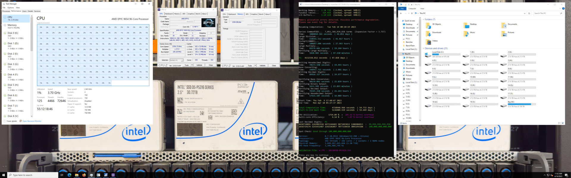The height and width of the screenshot is (178, 571).
Task: Click the This PC address bar
Action: pyautogui.click(x=470, y=13)
